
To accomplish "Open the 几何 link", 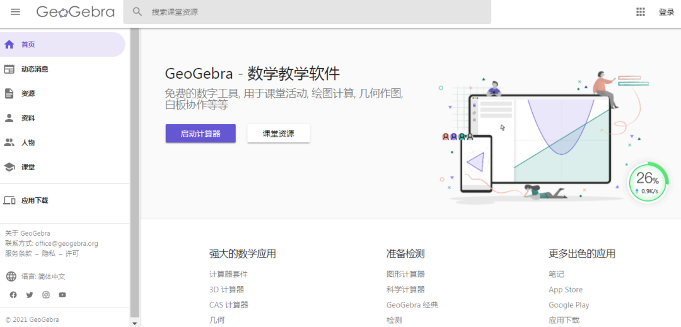I will coord(217,321).
